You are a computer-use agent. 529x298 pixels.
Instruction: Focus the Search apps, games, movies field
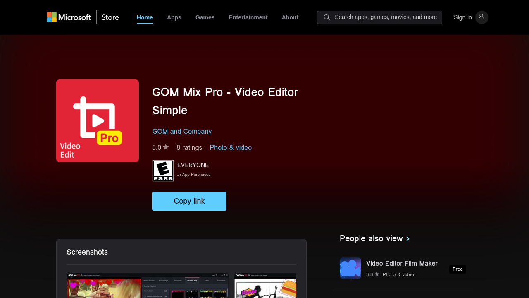(x=379, y=17)
